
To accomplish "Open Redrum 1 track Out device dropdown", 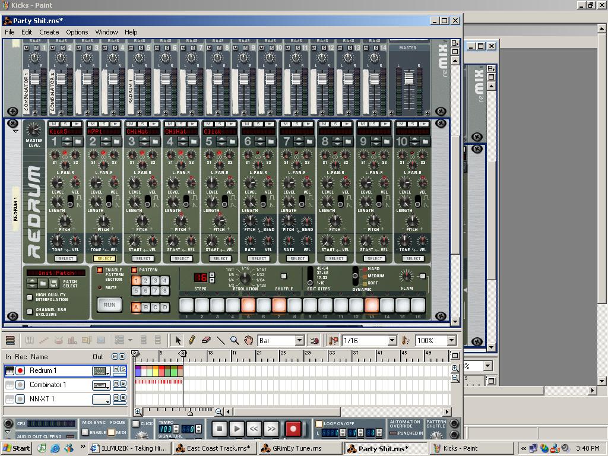I will [102, 371].
